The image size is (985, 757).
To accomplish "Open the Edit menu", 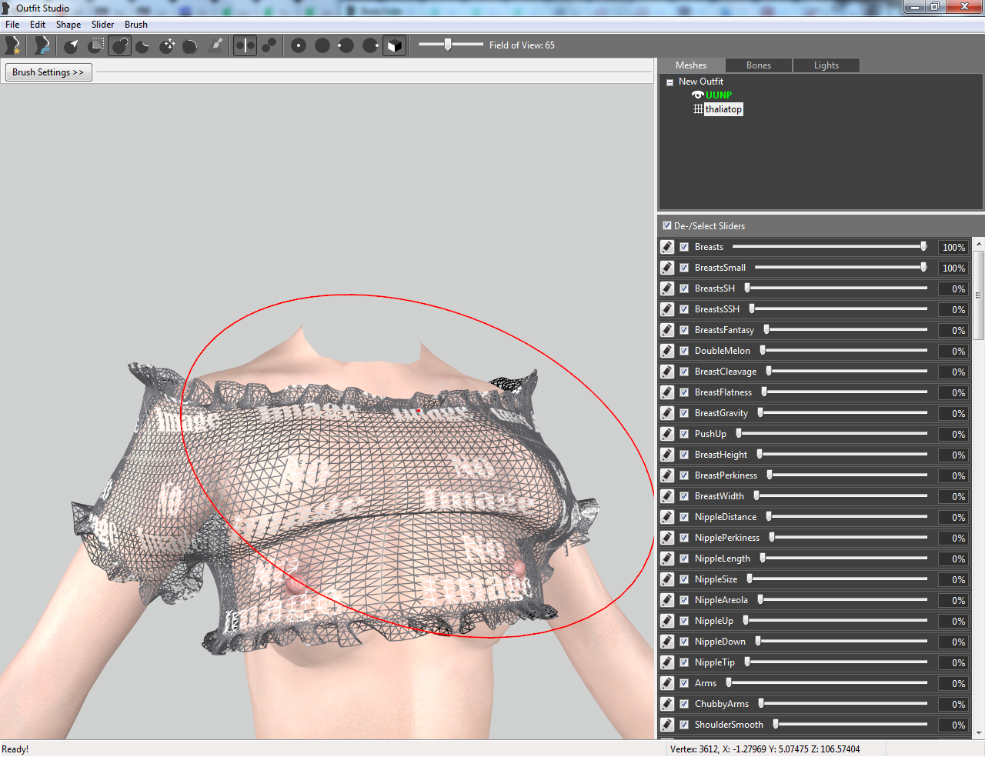I will click(x=38, y=25).
